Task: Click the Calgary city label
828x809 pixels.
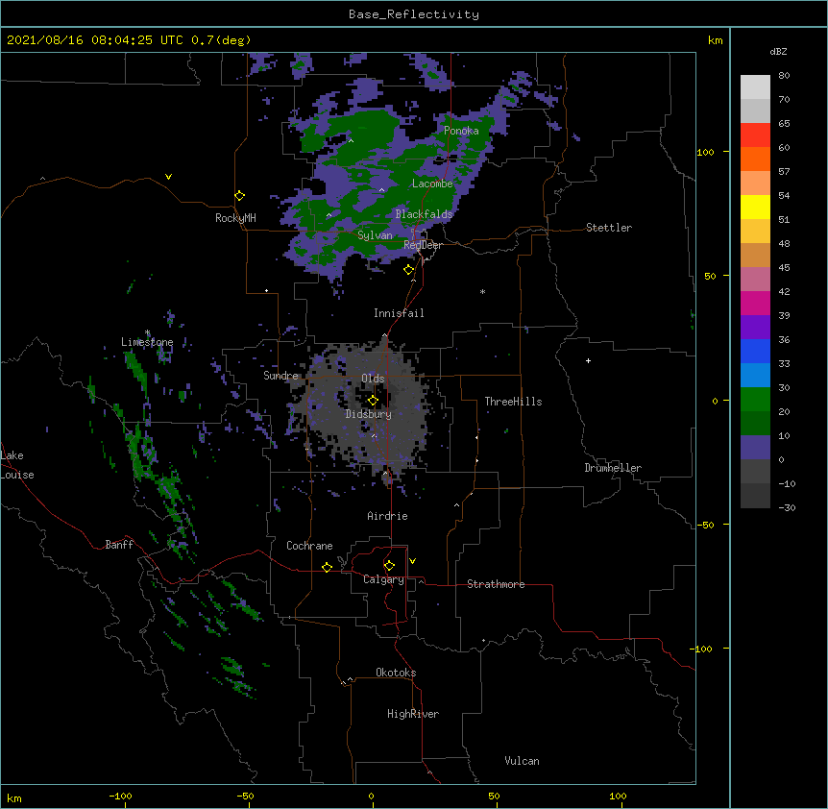Action: click(383, 579)
